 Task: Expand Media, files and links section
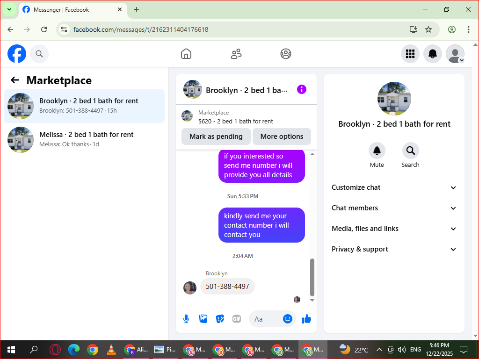pos(394,228)
